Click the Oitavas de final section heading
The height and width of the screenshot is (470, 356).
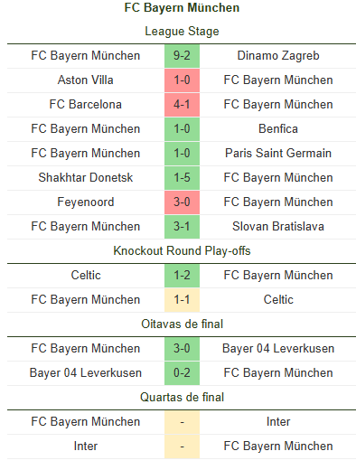pyautogui.click(x=182, y=324)
